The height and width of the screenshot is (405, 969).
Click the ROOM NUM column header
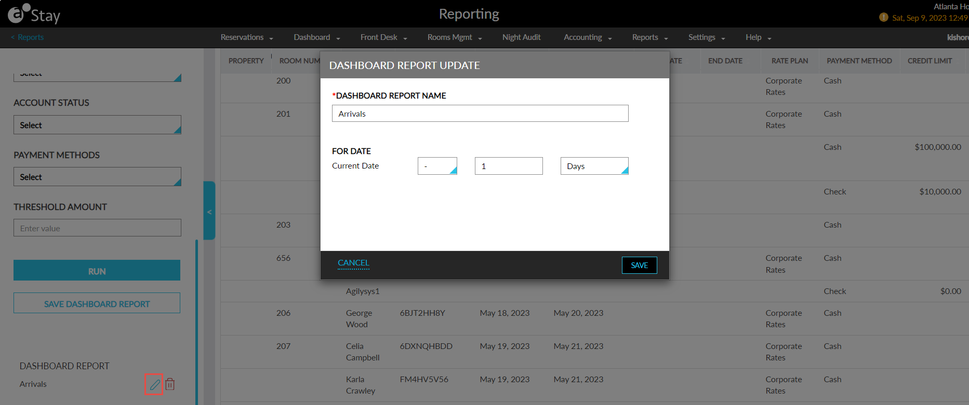pyautogui.click(x=300, y=61)
